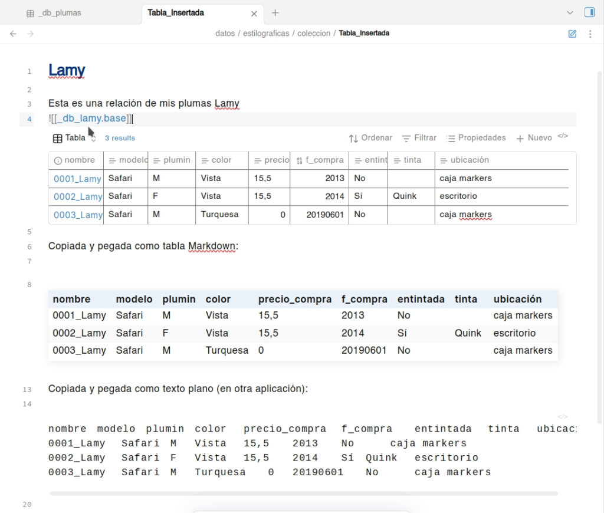
Task: Click the f_compra column header
Action: pyautogui.click(x=324, y=160)
